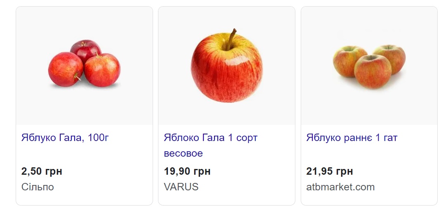
Task: Click the 2,50 грн price
Action: click(x=42, y=171)
